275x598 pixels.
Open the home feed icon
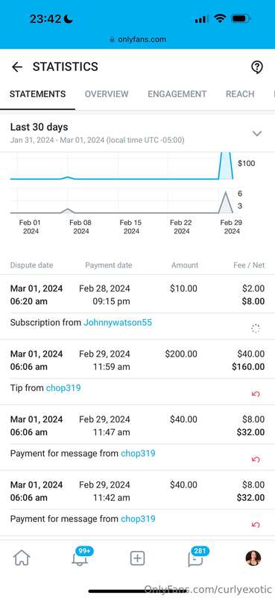coord(22,558)
